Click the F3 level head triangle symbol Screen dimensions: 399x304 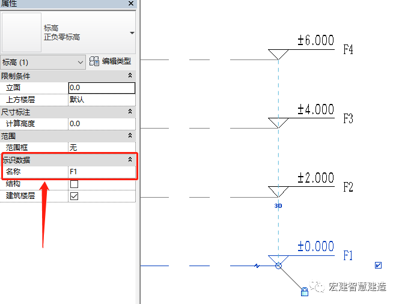tap(278, 123)
